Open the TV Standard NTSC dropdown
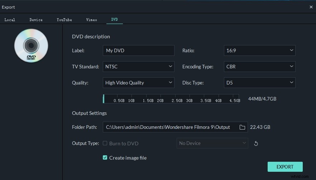 (138, 67)
